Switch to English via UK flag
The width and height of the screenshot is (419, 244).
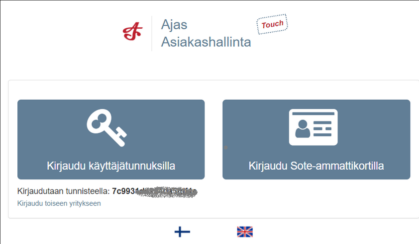click(245, 232)
